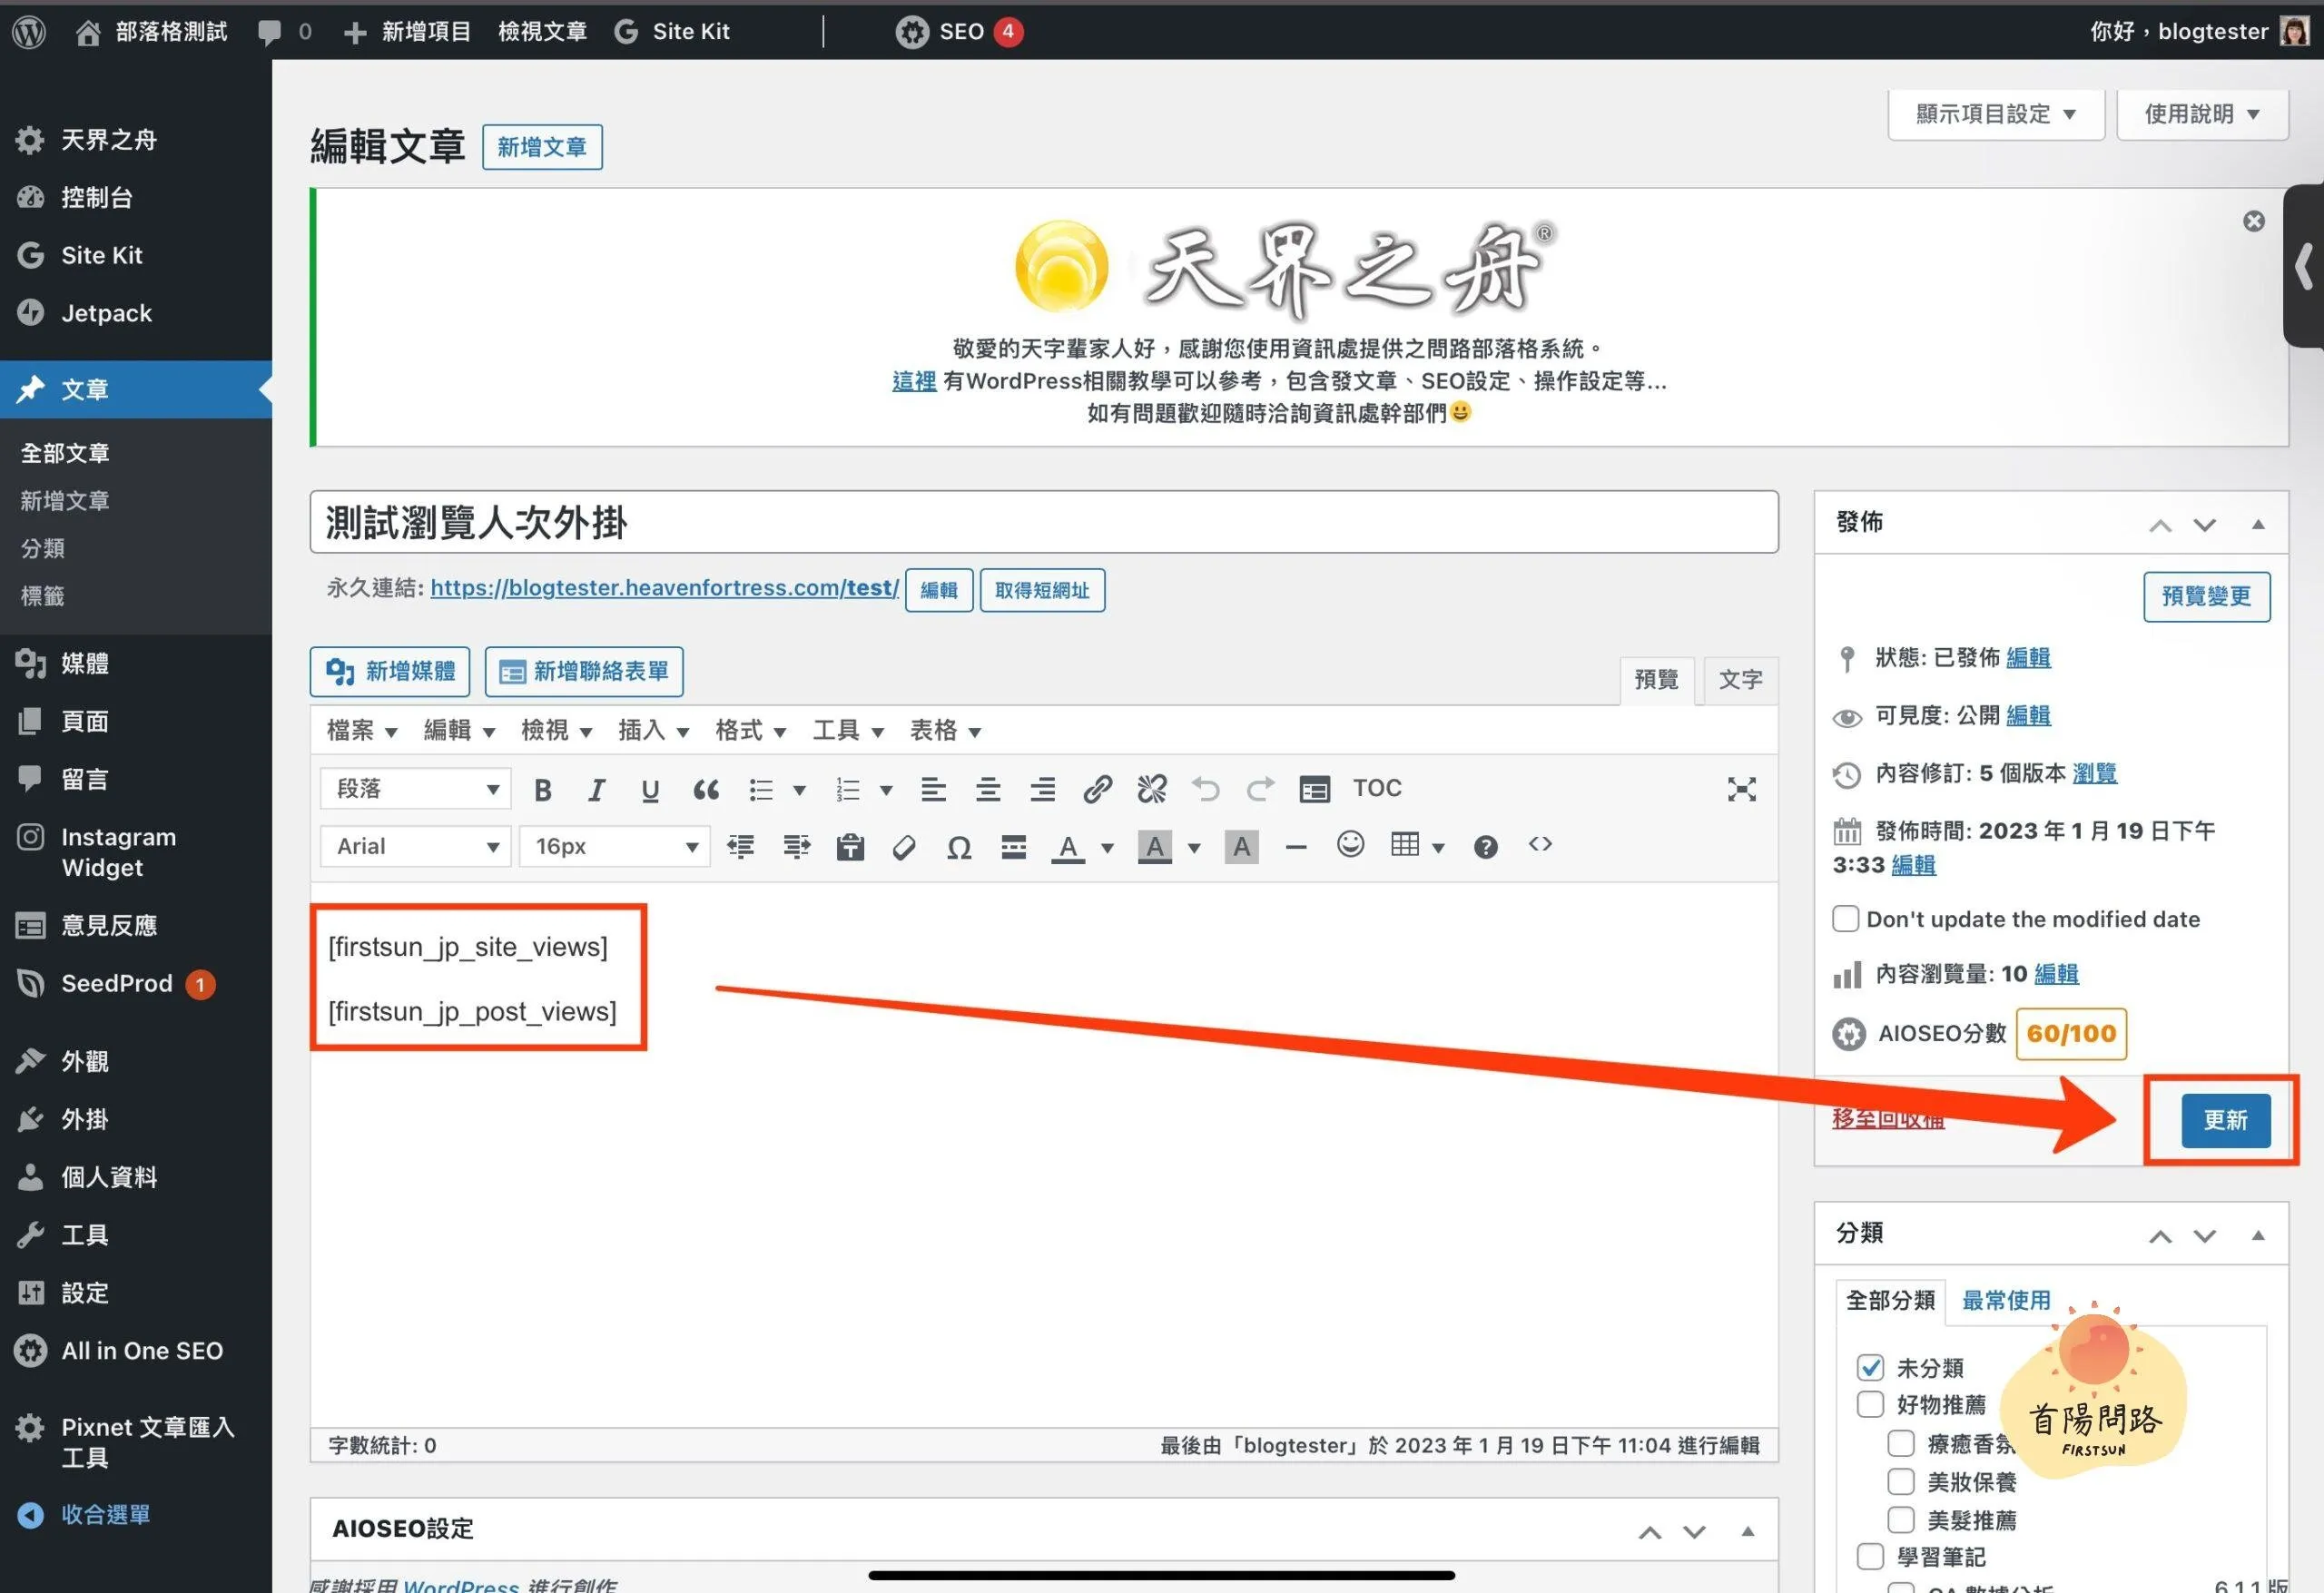Click the italic formatting icon
2324x1593 pixels.
[596, 790]
